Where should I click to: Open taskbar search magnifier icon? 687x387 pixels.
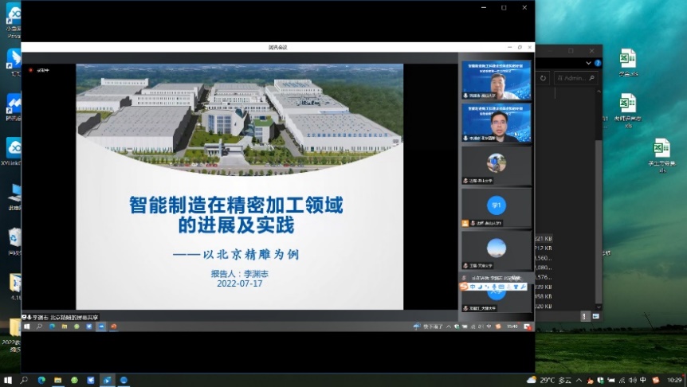coord(24,380)
